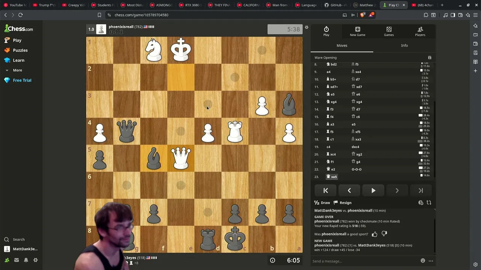
Task: Select the New Game tab
Action: pos(357,31)
